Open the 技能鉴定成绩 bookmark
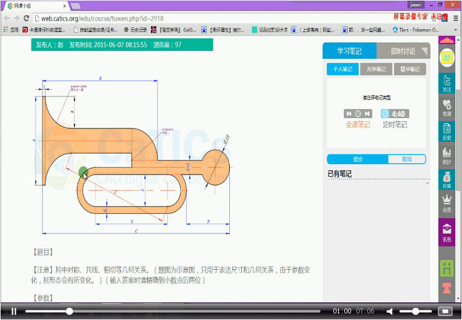 click(96, 30)
